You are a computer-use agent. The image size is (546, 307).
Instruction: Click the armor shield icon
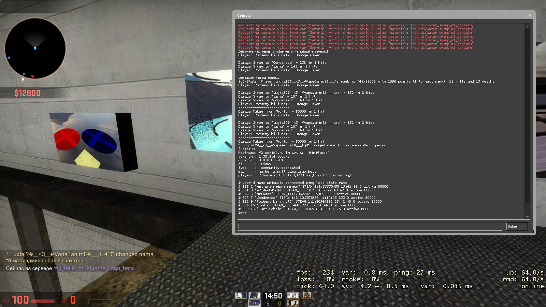coord(64,300)
